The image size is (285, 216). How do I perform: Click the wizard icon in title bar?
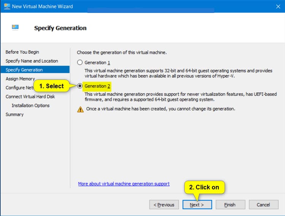click(7, 6)
